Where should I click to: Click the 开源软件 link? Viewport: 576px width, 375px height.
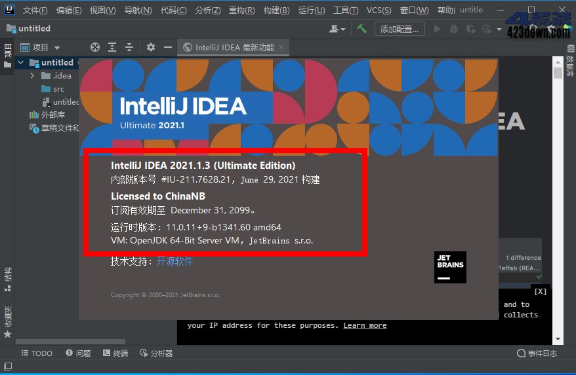tap(175, 261)
